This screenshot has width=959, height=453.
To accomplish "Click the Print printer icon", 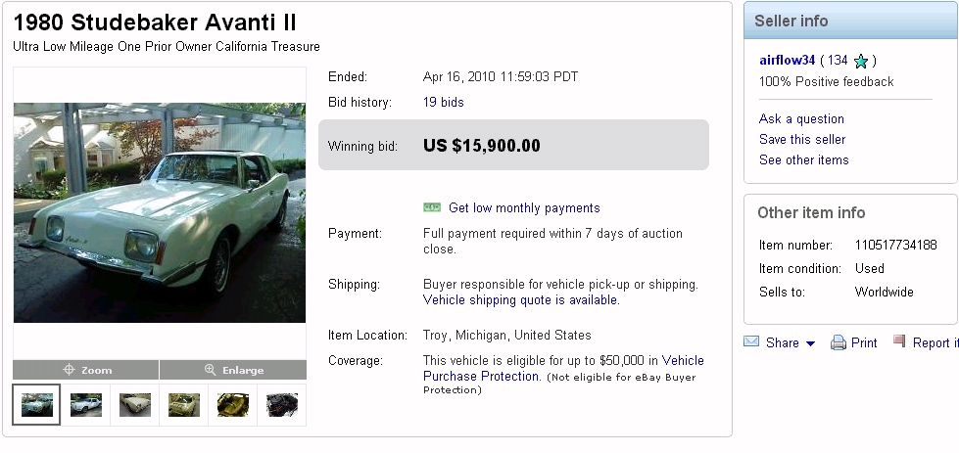I will pos(839,342).
